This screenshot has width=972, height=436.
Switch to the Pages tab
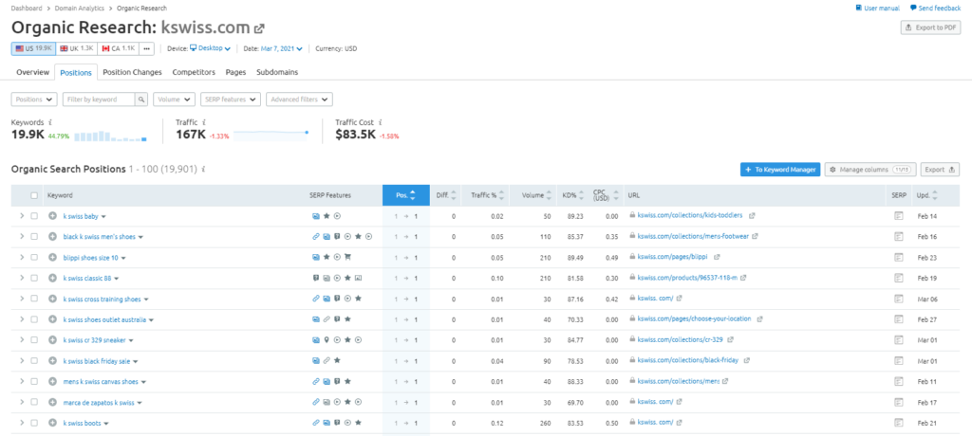pyautogui.click(x=235, y=72)
